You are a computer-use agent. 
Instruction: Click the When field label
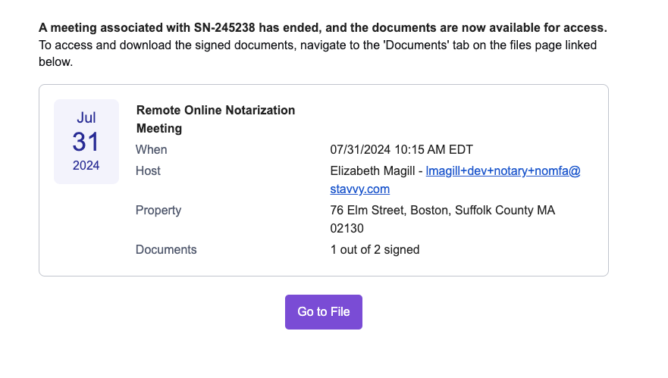[x=151, y=149]
